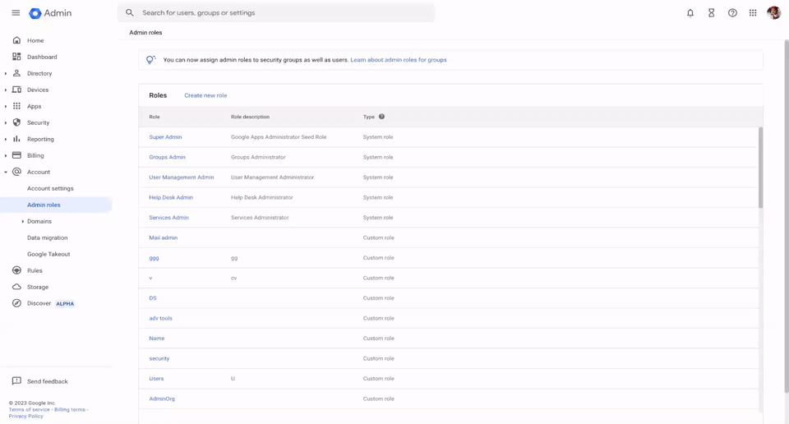The height and width of the screenshot is (424, 789).
Task: Click the Google Admin logo
Action: [x=50, y=13]
